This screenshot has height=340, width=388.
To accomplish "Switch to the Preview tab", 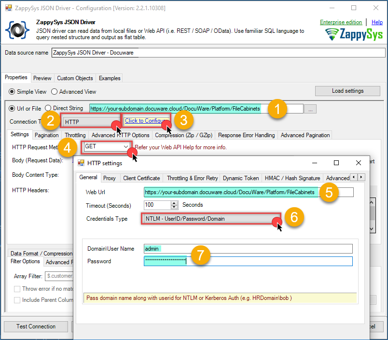I will 42,78.
